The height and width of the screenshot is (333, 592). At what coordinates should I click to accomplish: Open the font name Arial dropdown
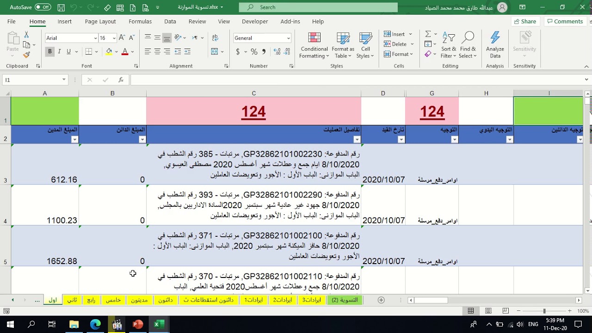click(96, 38)
